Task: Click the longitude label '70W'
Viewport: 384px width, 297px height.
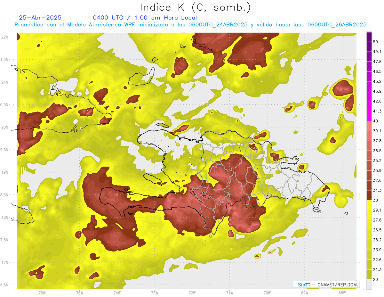Action: click(267, 293)
